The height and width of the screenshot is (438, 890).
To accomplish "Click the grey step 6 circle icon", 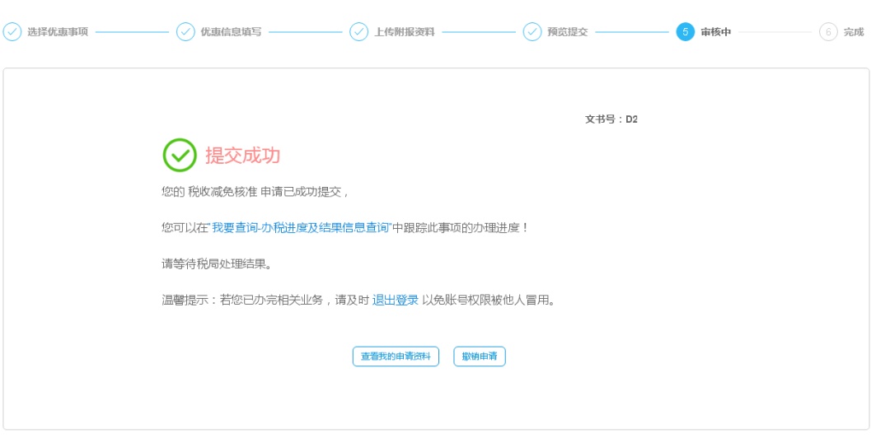I will click(828, 32).
